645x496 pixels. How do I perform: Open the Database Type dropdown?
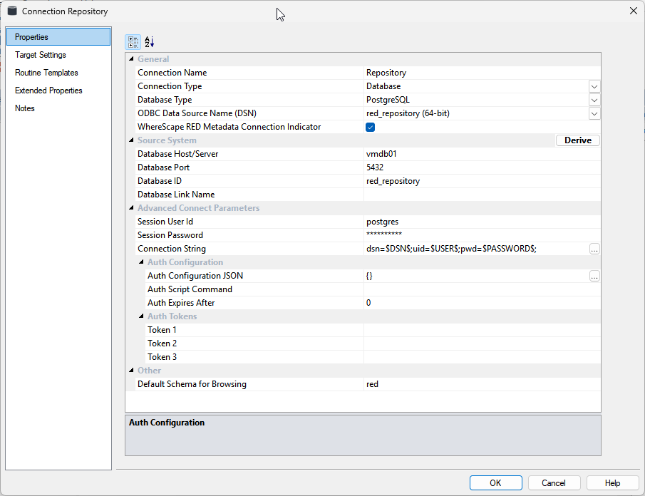594,100
